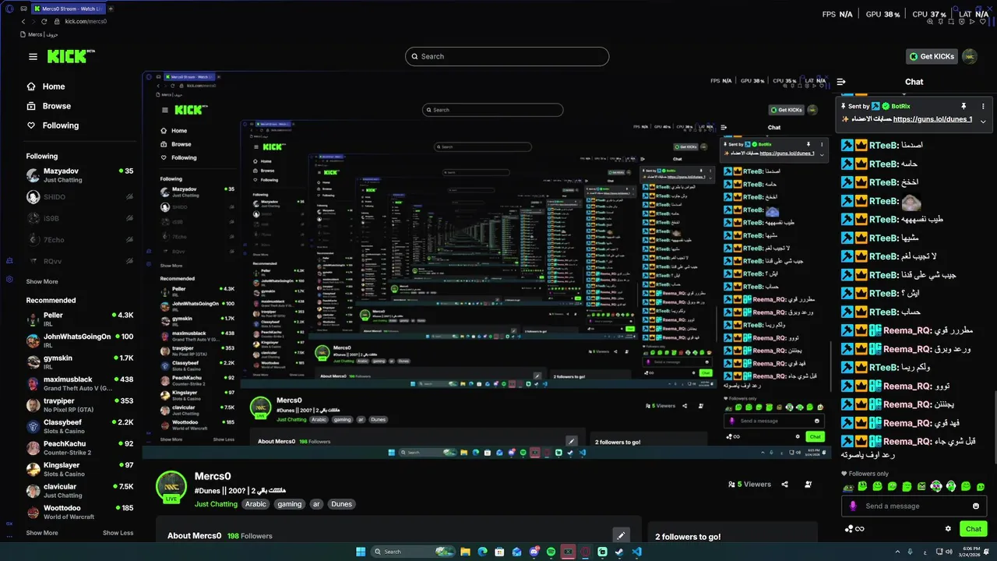Open JohnWhatsGoingOn recommended channel
The height and width of the screenshot is (561, 997).
tap(79, 340)
